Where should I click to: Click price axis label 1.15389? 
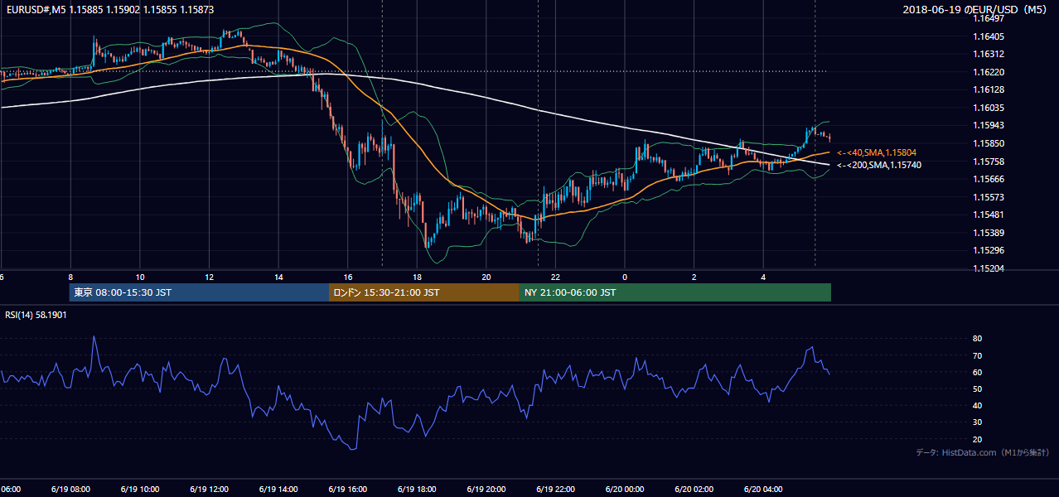tap(988, 233)
